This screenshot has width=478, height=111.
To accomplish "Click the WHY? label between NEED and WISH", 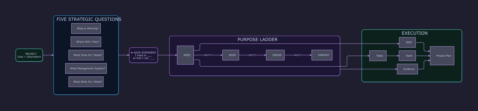I will click(x=208, y=55).
